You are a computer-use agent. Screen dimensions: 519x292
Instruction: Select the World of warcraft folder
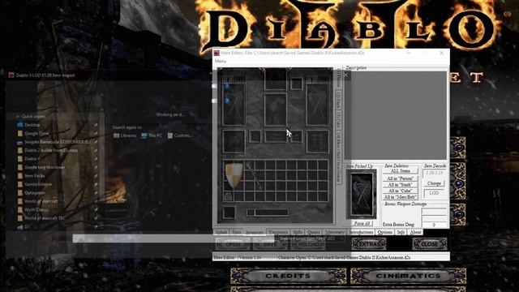[x=41, y=201]
